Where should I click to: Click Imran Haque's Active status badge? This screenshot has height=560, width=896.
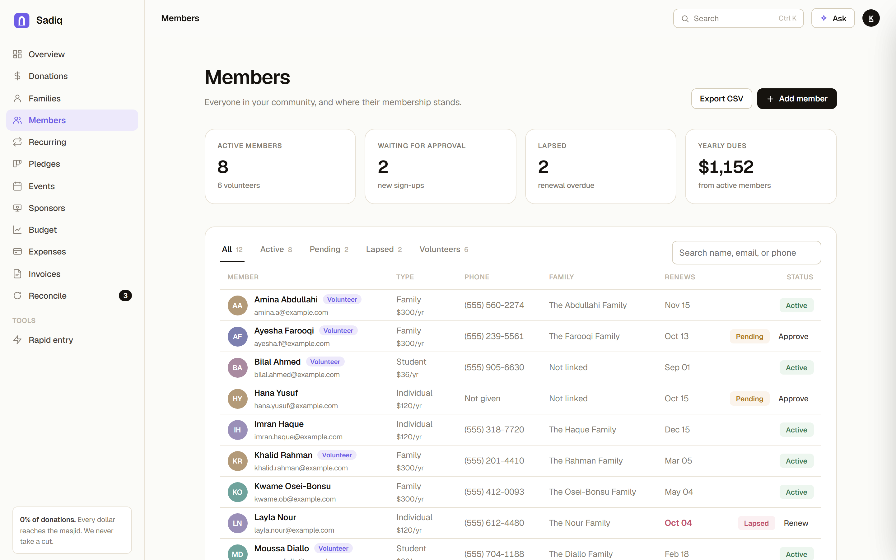click(x=796, y=430)
